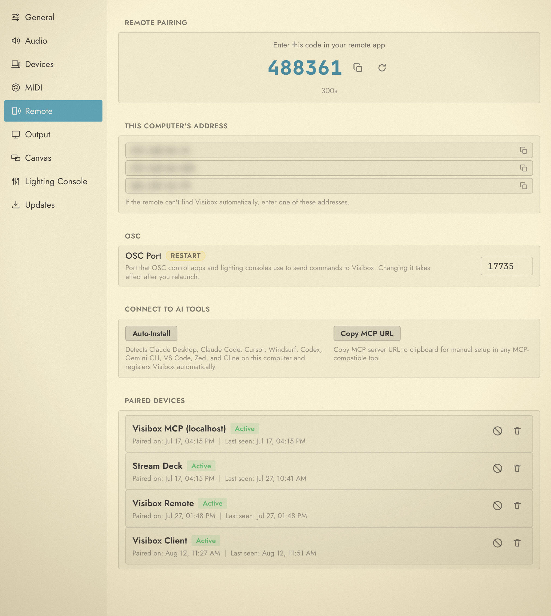Delete the Visibox Remote paired device

[x=517, y=505]
